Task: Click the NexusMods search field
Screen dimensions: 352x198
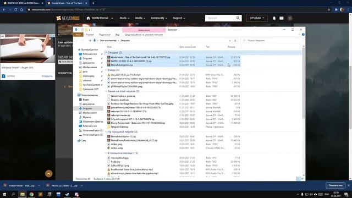Action: [x=220, y=18]
